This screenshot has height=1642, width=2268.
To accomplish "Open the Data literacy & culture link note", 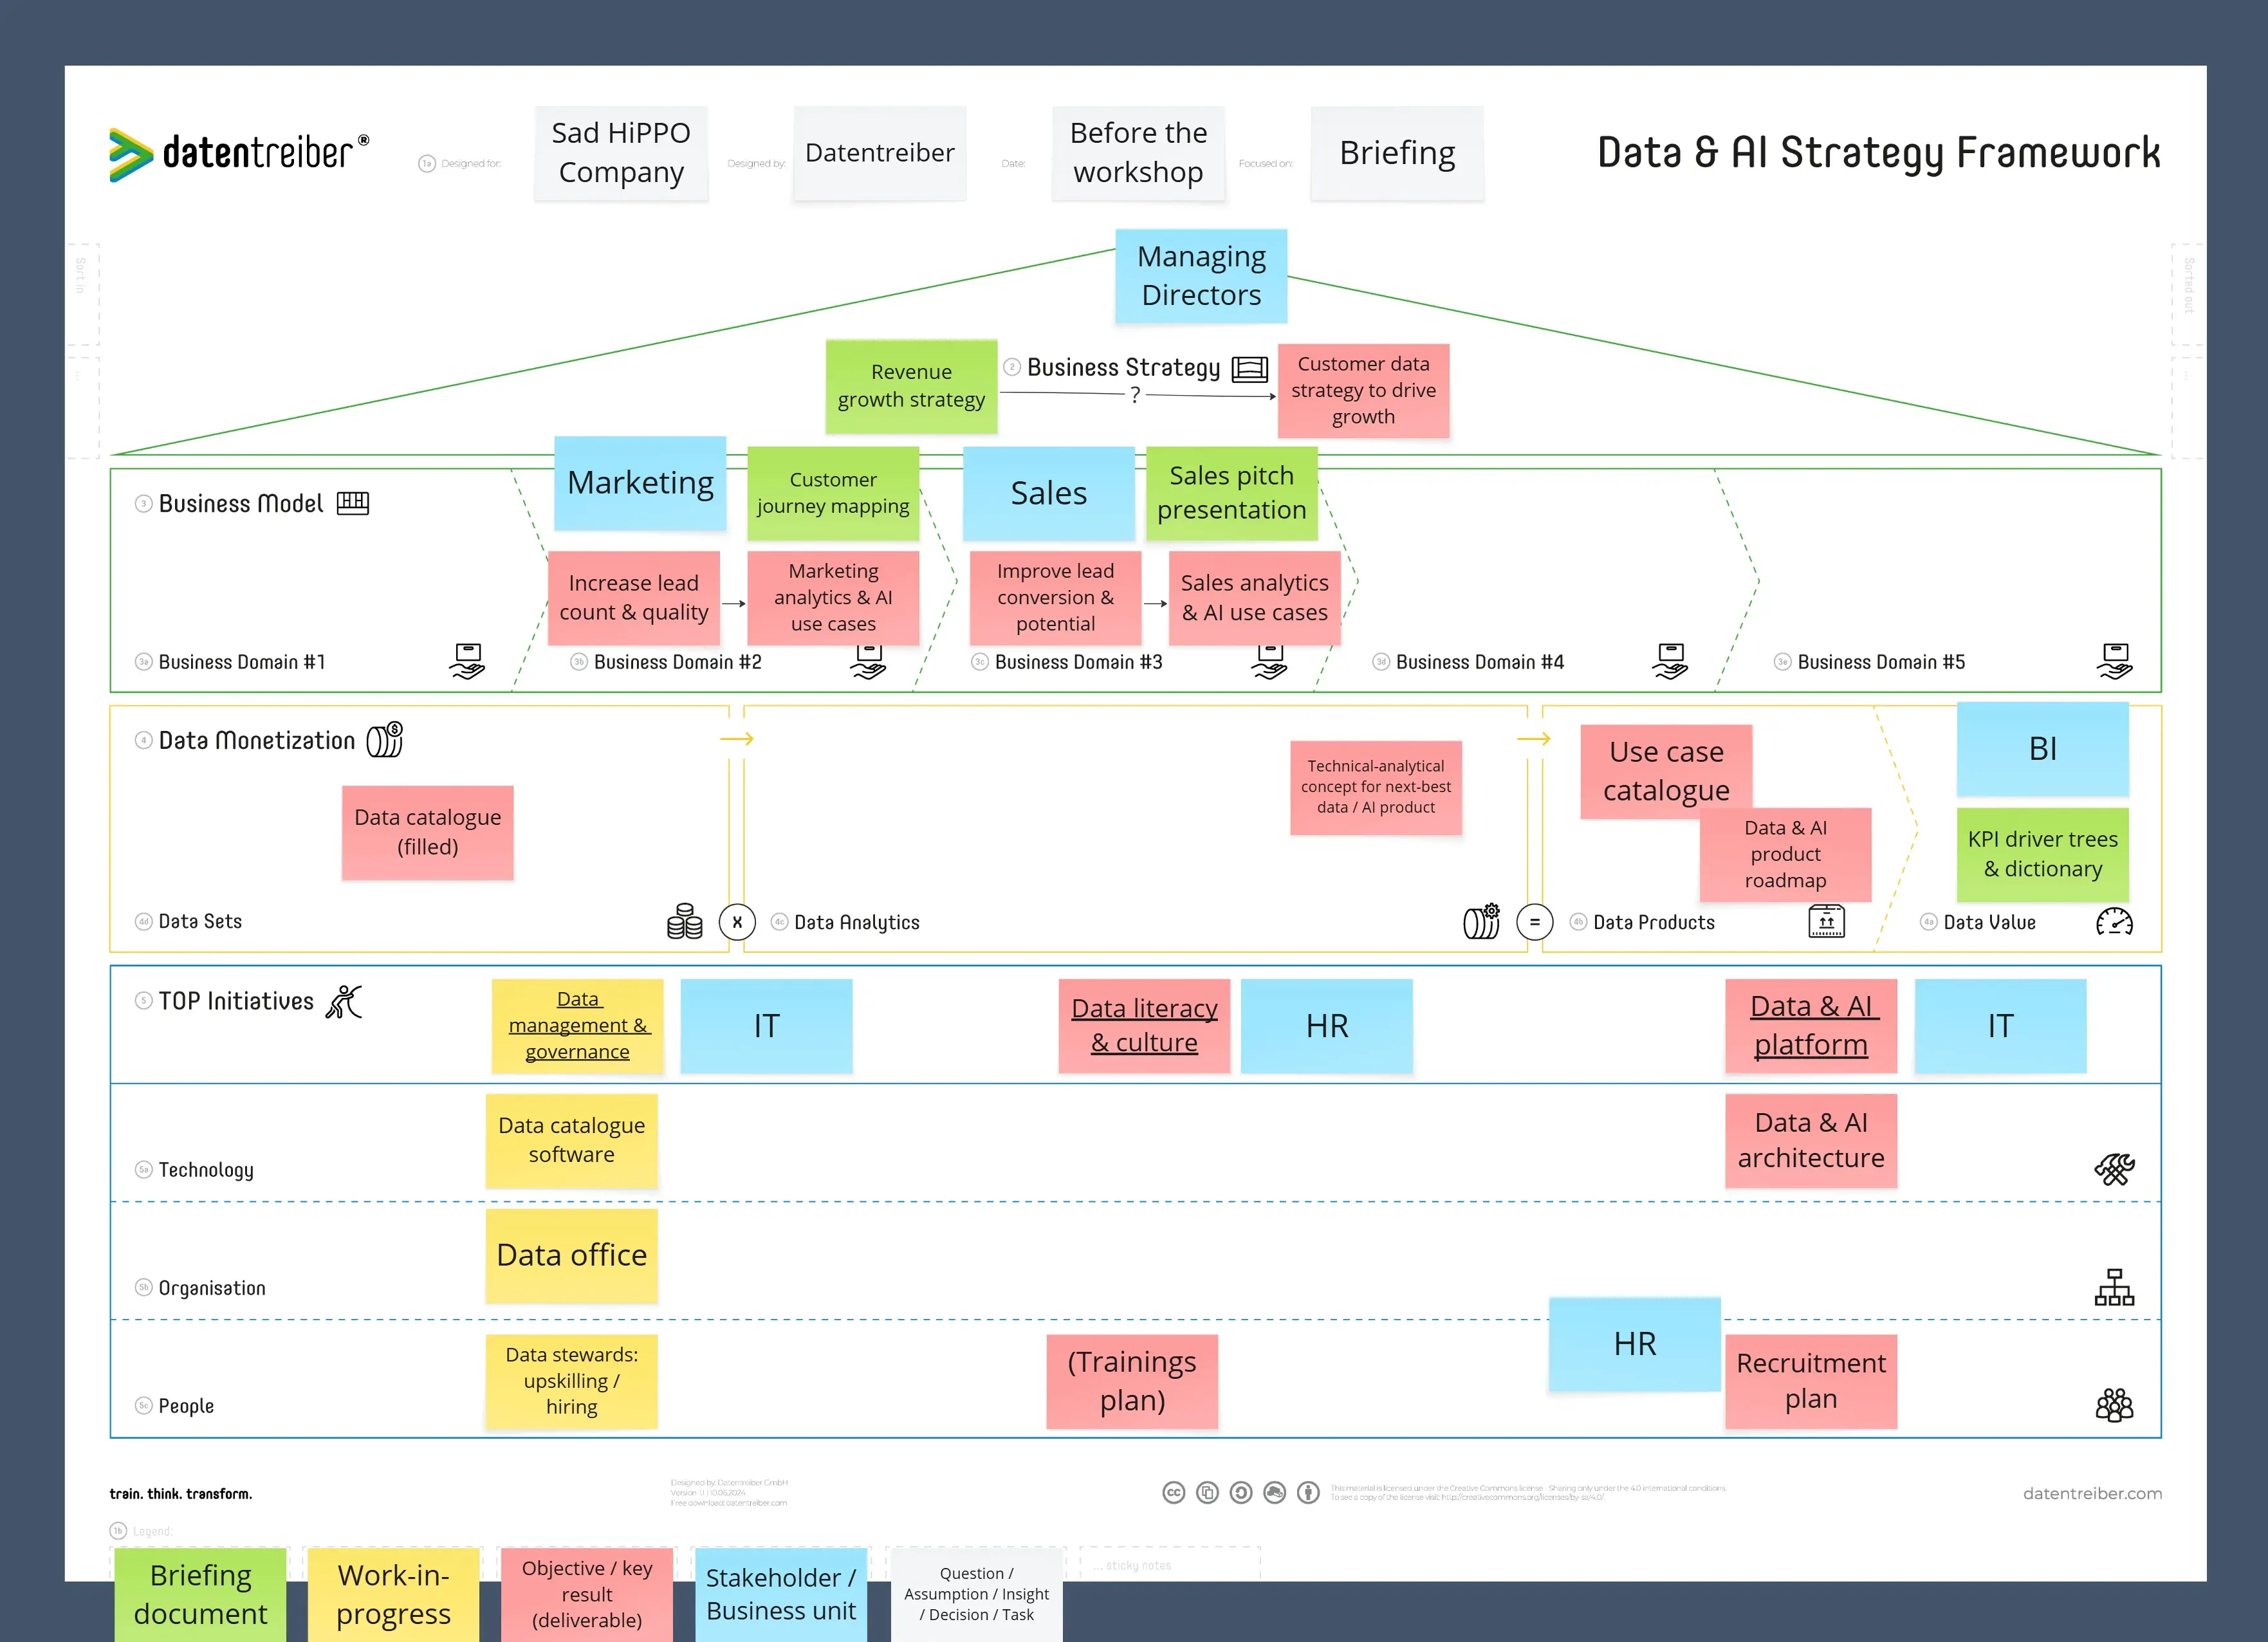I will click(x=1144, y=1026).
